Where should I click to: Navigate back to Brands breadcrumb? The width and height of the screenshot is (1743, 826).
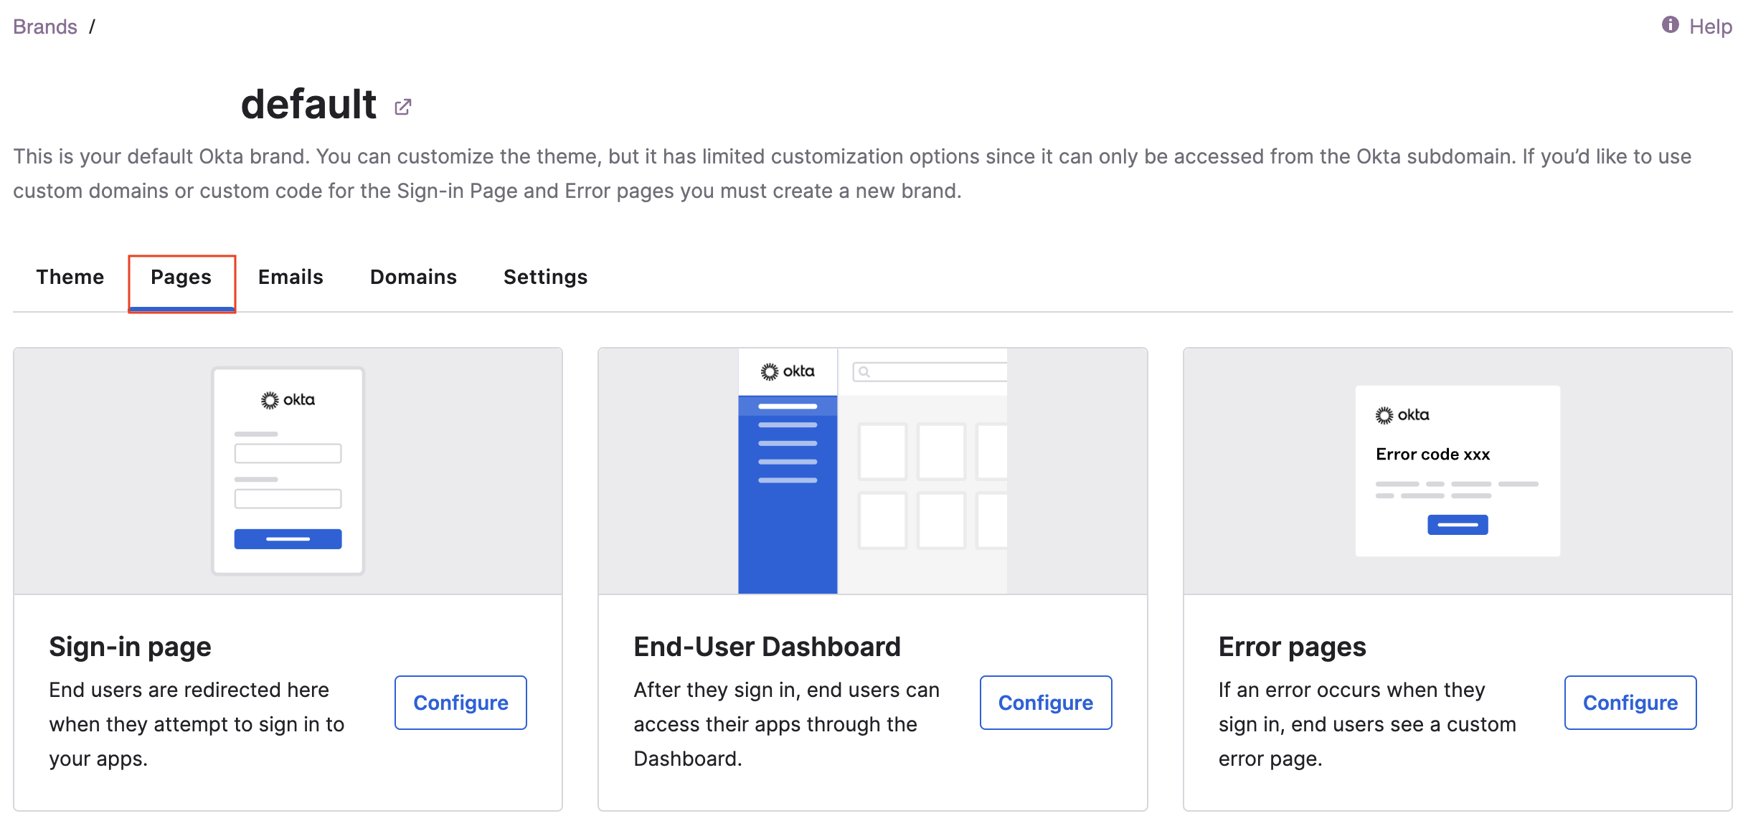tap(45, 27)
